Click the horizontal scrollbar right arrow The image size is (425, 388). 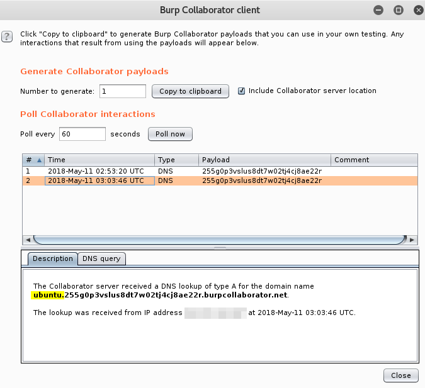click(412, 240)
